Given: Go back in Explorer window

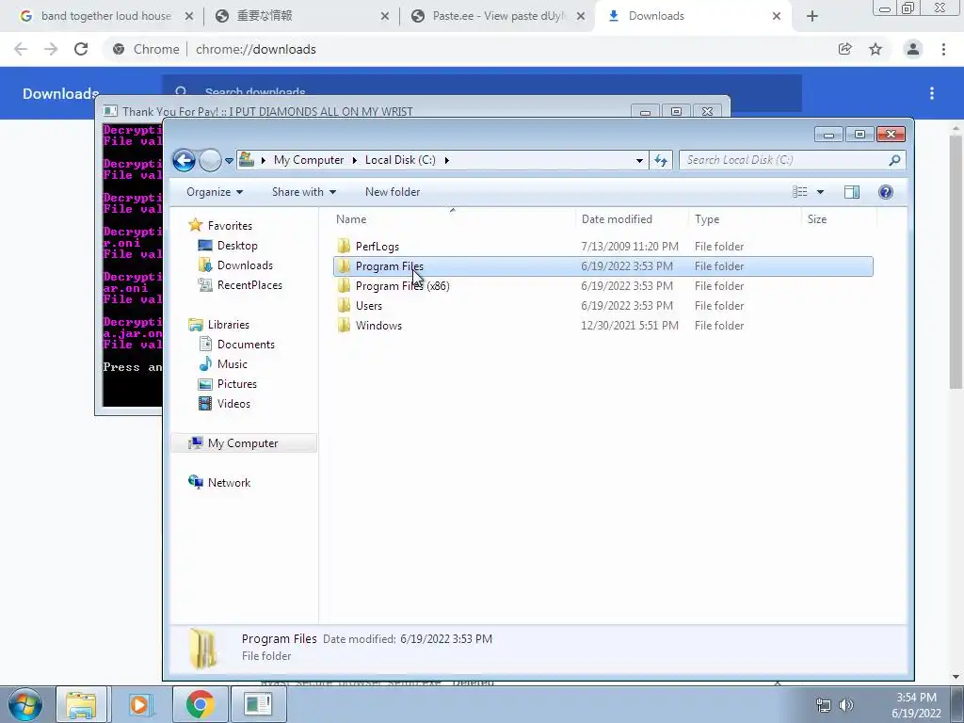Looking at the screenshot, I should (x=184, y=160).
